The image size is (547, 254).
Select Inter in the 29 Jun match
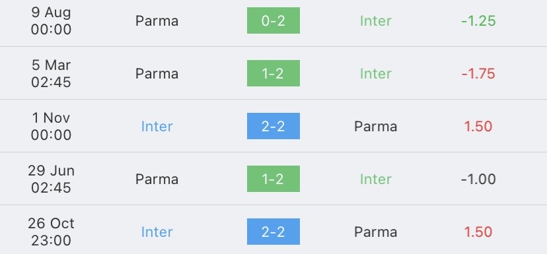coord(376,179)
